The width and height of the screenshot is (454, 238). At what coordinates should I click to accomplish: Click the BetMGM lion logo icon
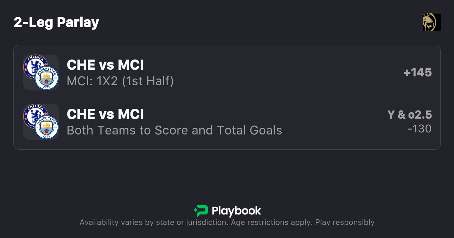[x=431, y=23]
